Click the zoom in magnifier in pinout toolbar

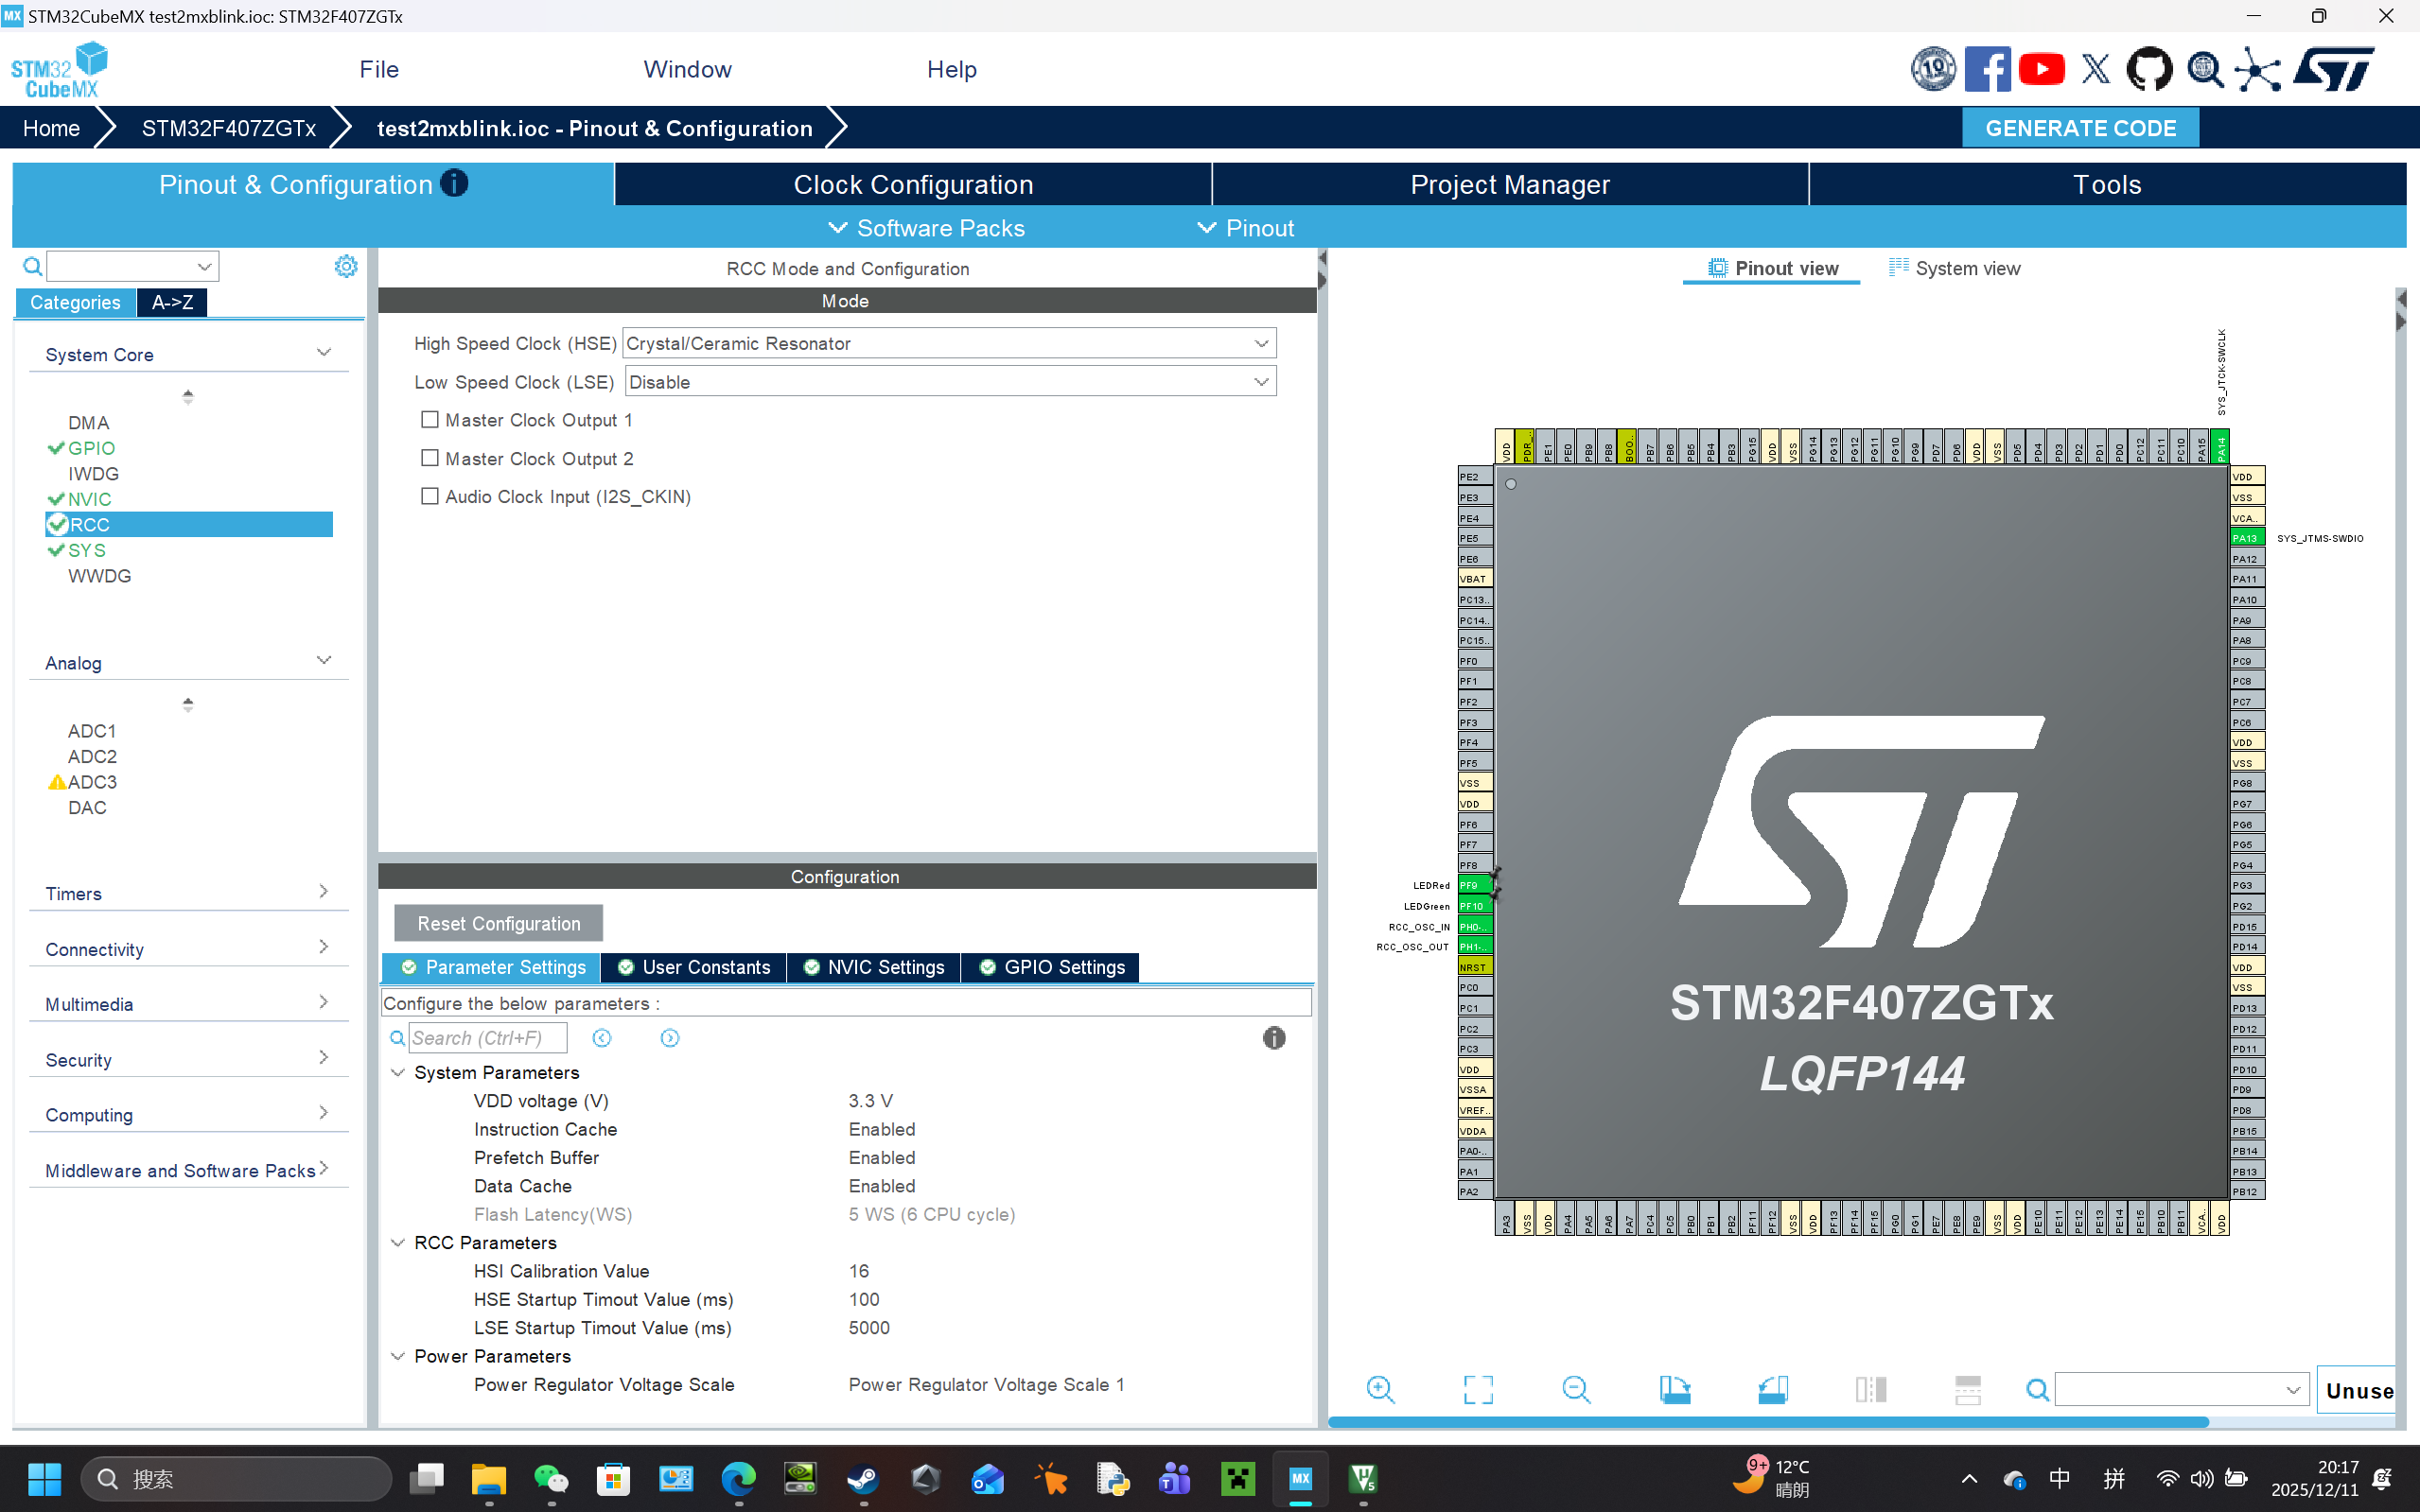(1379, 1390)
